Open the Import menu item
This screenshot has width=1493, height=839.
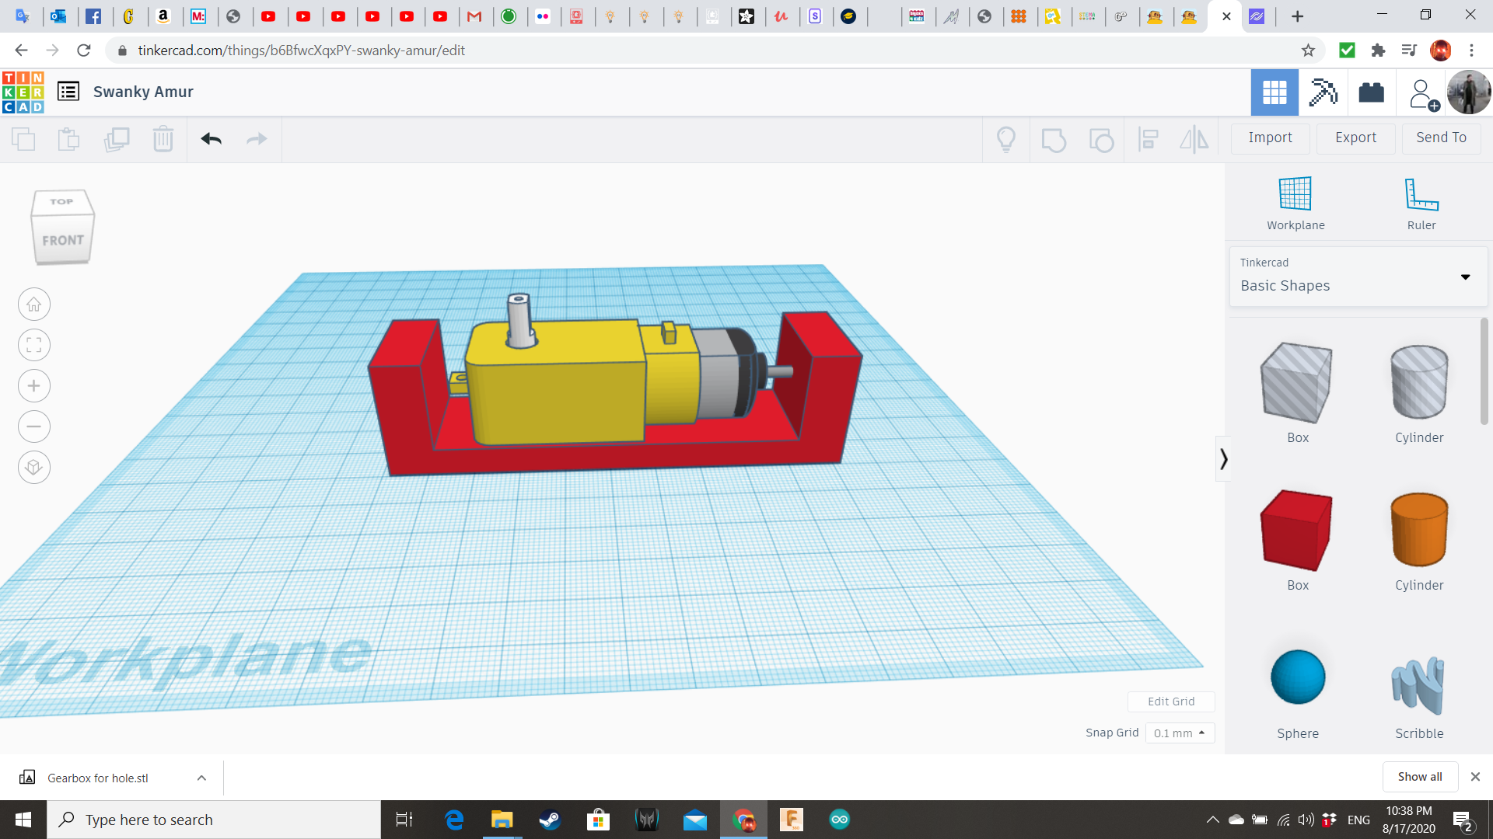click(1270, 138)
